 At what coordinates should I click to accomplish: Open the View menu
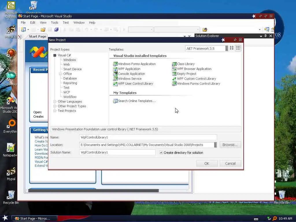(43, 23)
